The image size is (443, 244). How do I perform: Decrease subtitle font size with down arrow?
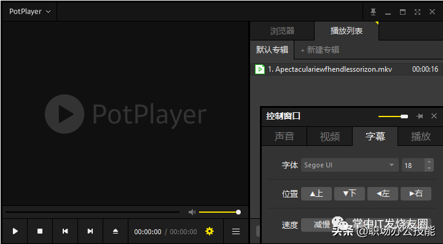(429, 168)
